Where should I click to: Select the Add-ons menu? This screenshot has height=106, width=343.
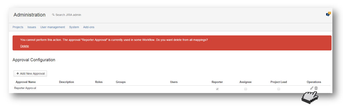(89, 27)
